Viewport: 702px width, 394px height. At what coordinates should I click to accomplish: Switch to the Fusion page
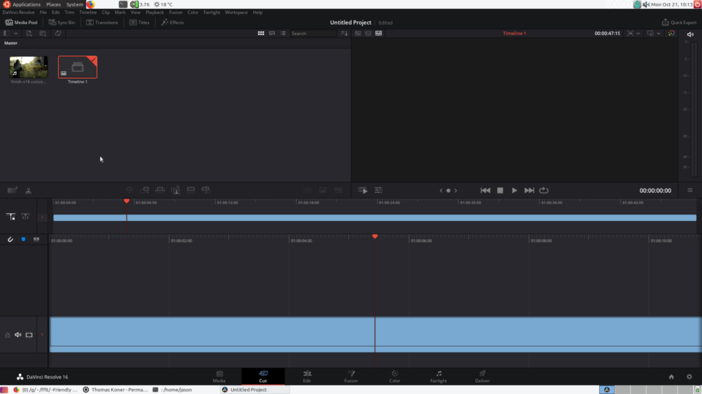pyautogui.click(x=350, y=376)
